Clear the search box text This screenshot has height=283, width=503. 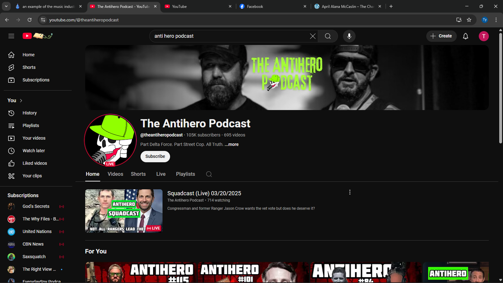pos(312,36)
